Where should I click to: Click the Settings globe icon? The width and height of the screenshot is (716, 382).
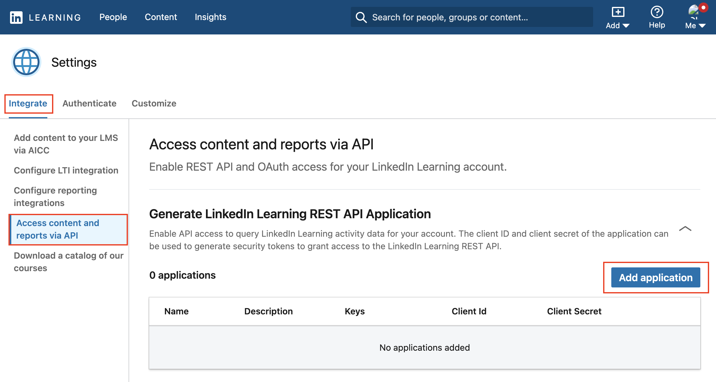[26, 62]
